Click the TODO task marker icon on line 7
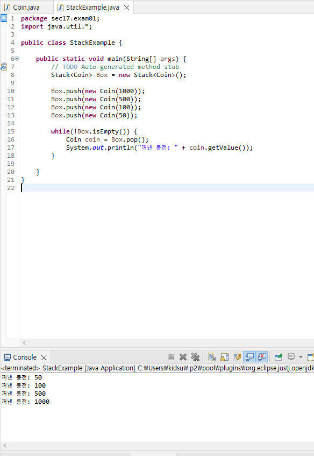The width and height of the screenshot is (314, 456). point(3,67)
